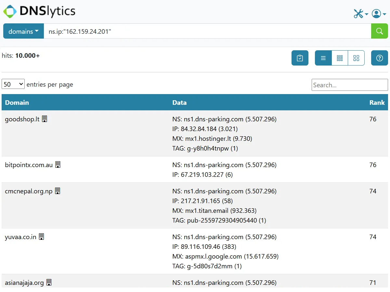
Task: Click NS ns1.dns-parking.com in yuvaa.co.in row
Action: click(x=224, y=237)
